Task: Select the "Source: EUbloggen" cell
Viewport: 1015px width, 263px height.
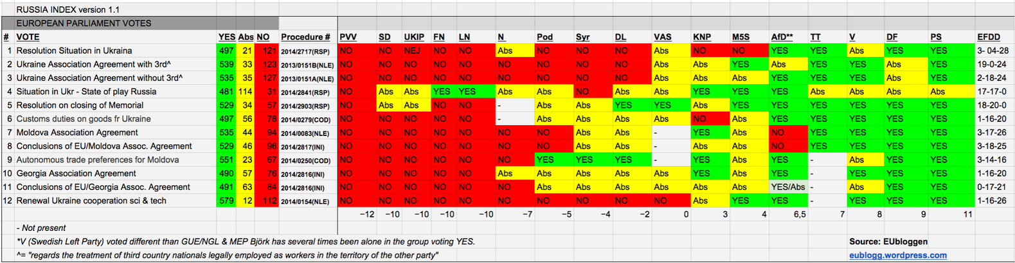Action: (888, 242)
